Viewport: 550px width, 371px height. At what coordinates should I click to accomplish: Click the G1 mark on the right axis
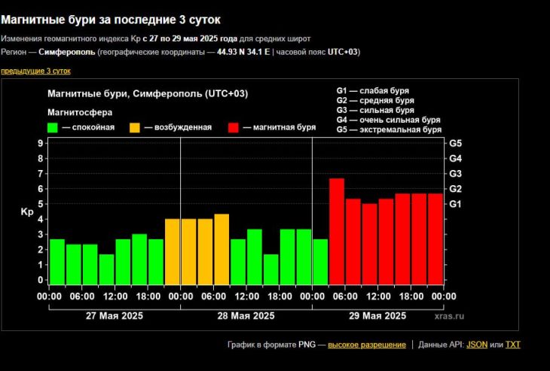[455, 204]
